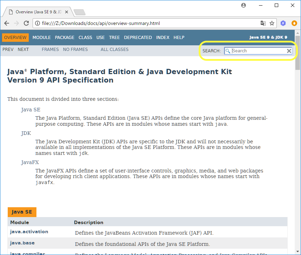Click the PREV link

pyautogui.click(x=8, y=50)
